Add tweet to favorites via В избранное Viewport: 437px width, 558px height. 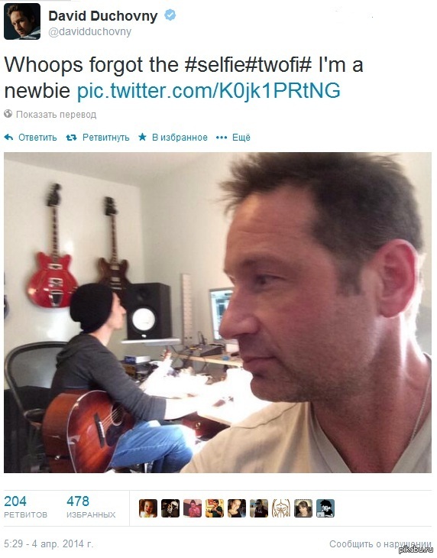[180, 138]
